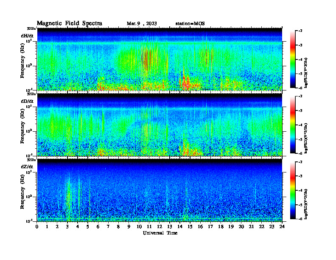Click the "dD/dt" panel label
Image resolution: width=336 pixels, height=260 pixels.
coord(27,101)
